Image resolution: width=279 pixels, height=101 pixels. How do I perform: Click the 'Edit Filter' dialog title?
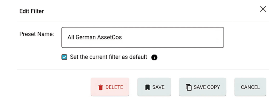[32, 11]
